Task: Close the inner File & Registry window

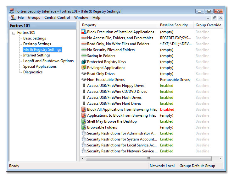Action: pos(220,18)
